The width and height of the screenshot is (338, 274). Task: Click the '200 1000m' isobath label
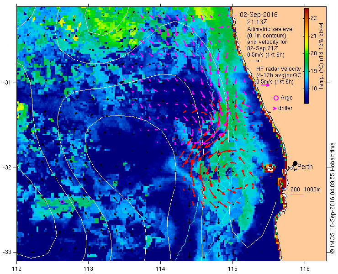point(306,190)
